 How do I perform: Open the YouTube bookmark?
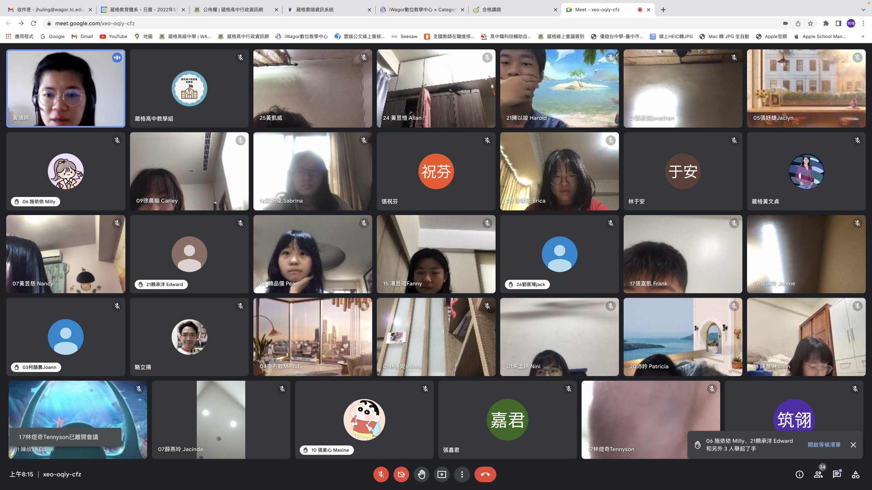click(113, 36)
